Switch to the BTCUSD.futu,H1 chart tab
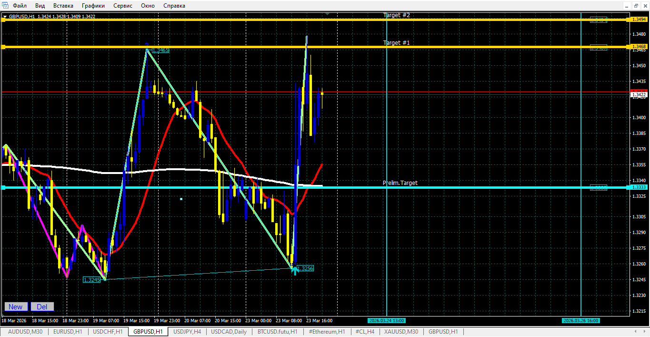This screenshot has height=337, width=650. click(x=278, y=332)
